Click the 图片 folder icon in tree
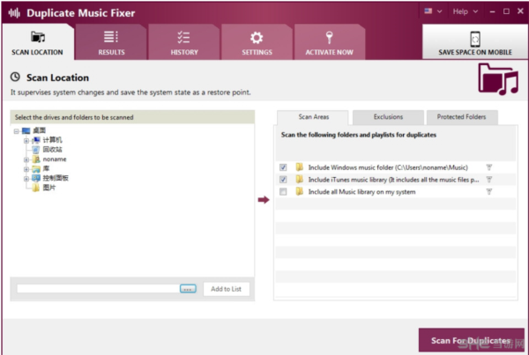529x355 pixels. [x=36, y=188]
